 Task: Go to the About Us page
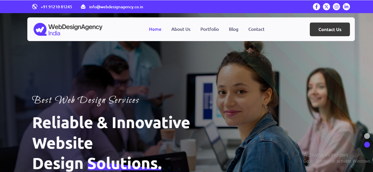click(181, 29)
